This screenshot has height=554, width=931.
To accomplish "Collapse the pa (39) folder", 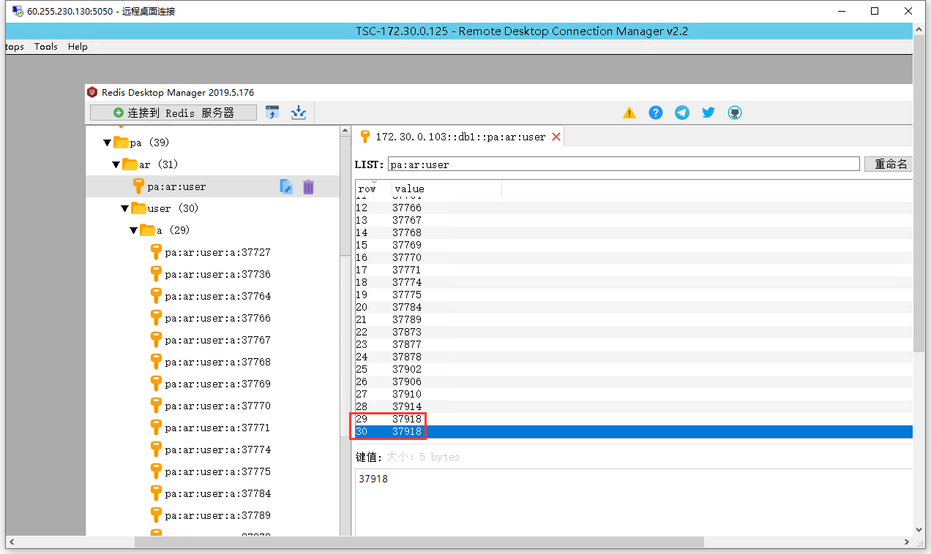I will (108, 143).
